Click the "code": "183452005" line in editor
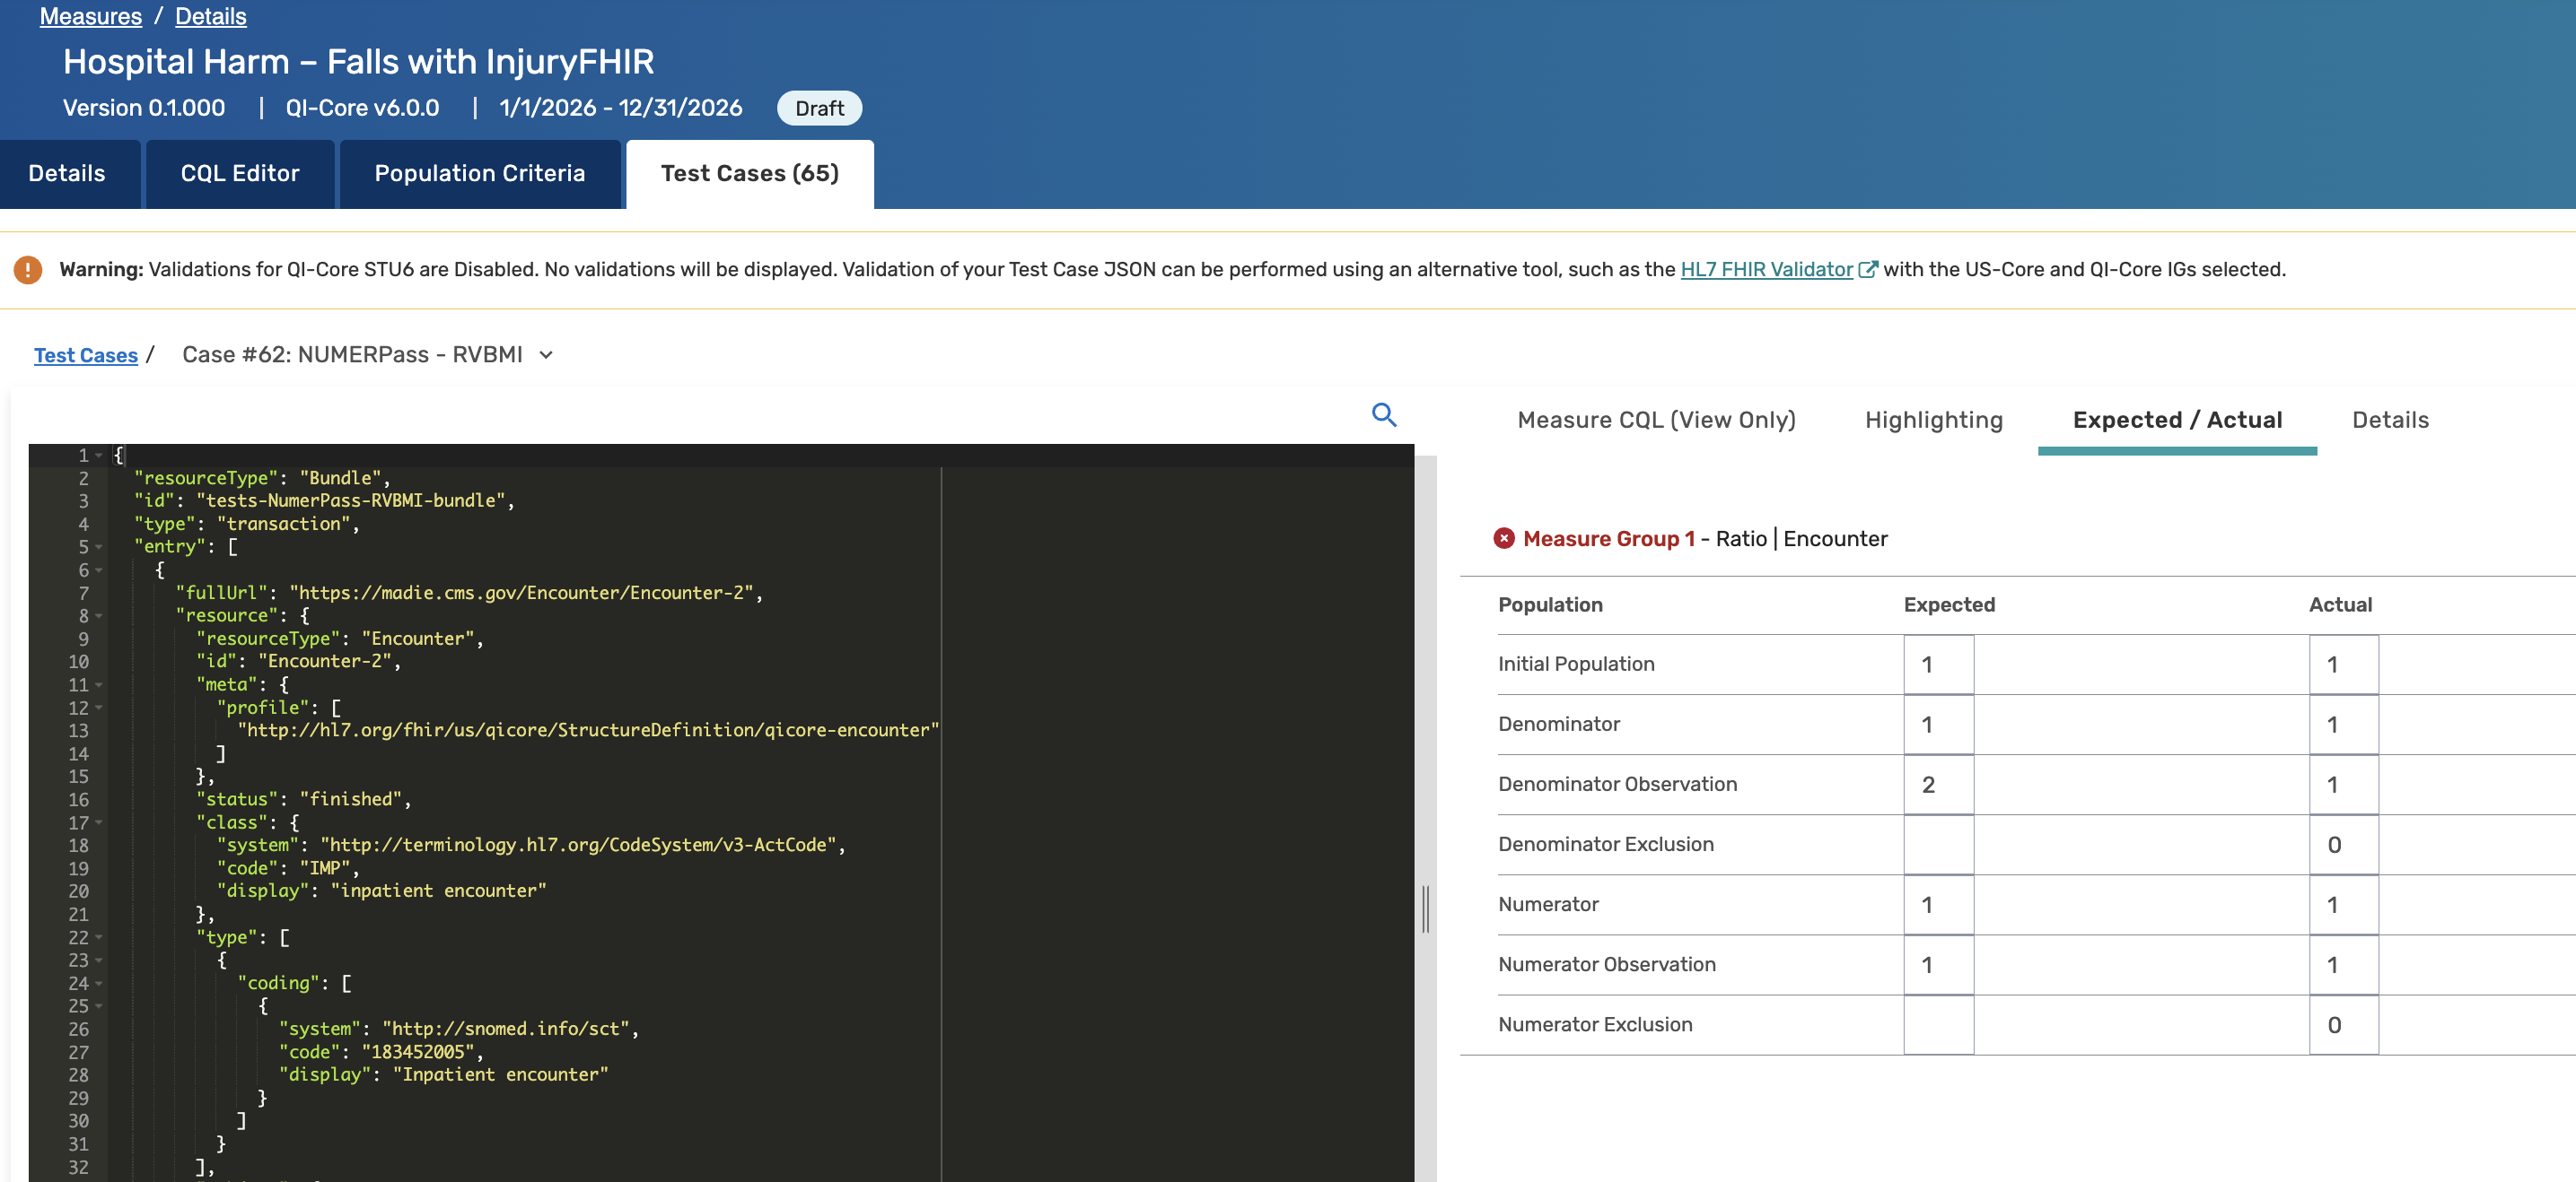2576x1182 pixels. tap(381, 1052)
